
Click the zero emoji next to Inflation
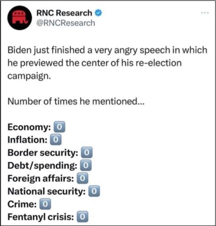click(x=56, y=140)
